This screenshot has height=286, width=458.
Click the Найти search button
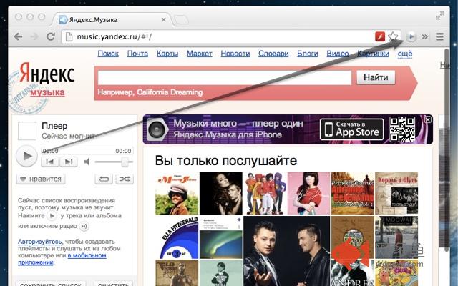[376, 77]
